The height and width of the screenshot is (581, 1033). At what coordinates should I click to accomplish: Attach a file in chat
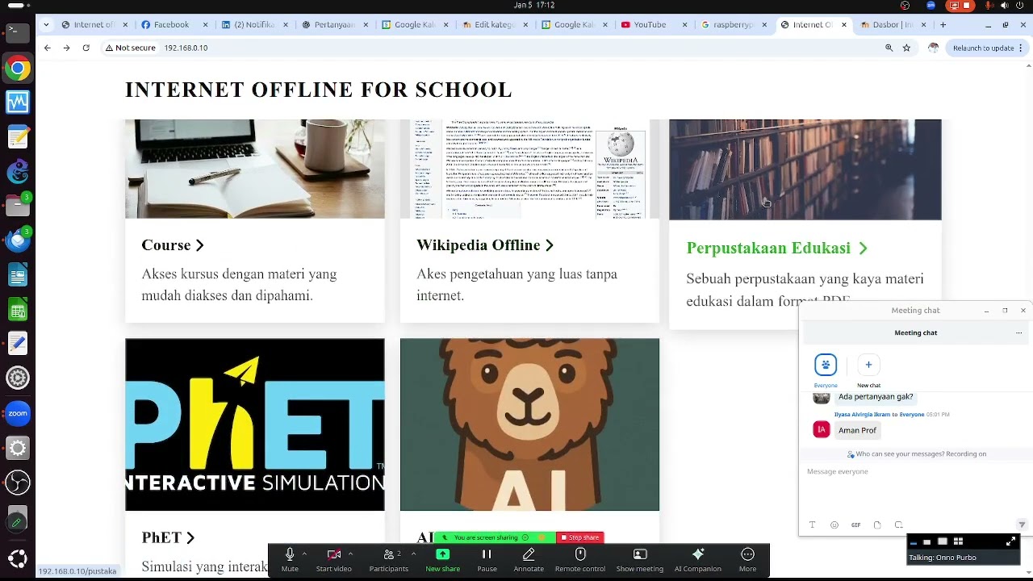click(x=877, y=525)
